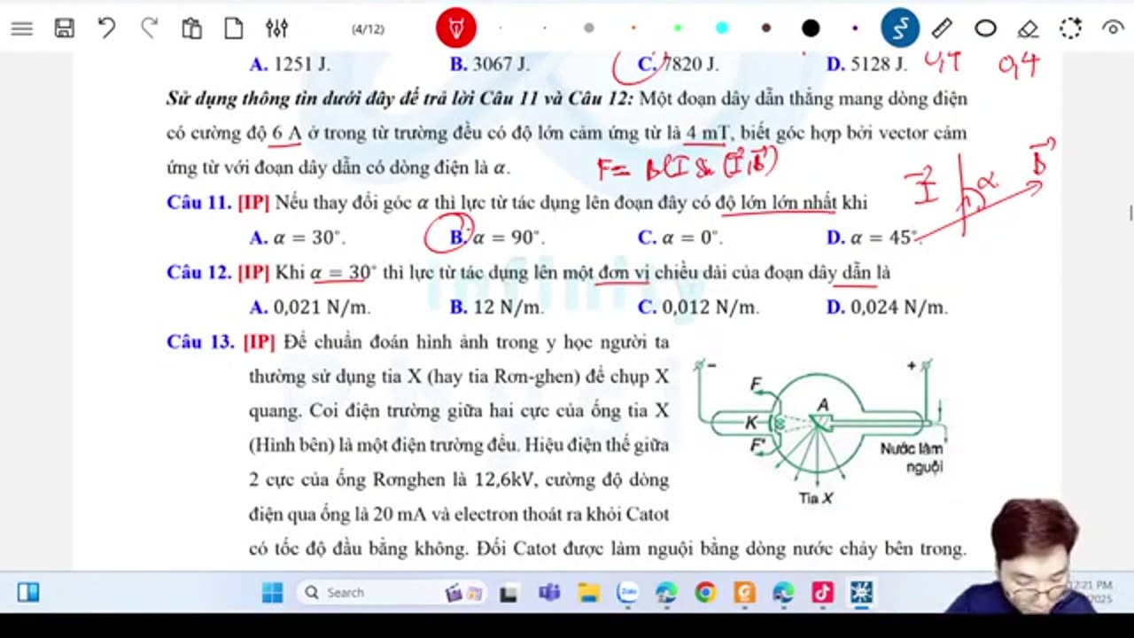Click answer option 'A. 1251 J.'
Viewport: 1134px width, 638px height.
pyautogui.click(x=290, y=64)
